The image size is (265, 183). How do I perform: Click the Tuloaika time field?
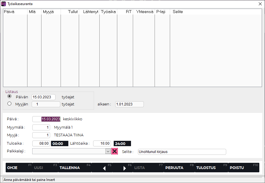(x=41, y=143)
